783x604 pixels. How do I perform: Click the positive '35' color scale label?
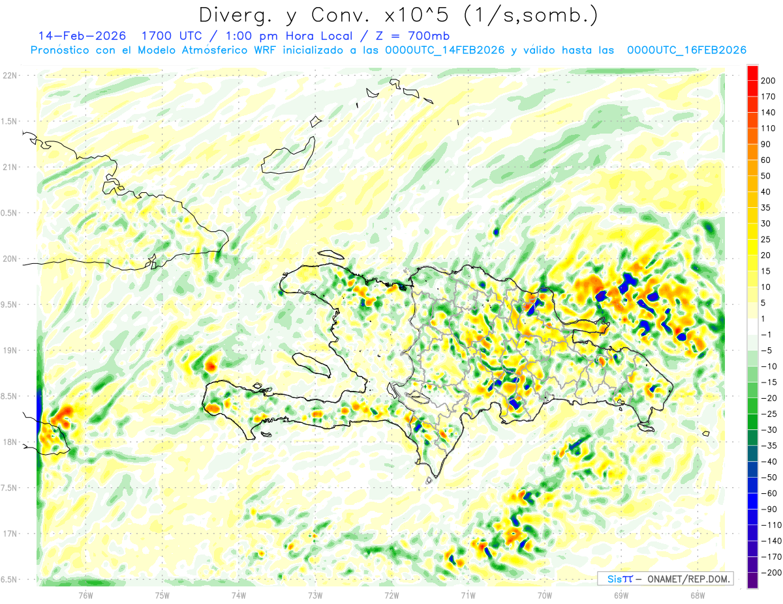(x=767, y=208)
